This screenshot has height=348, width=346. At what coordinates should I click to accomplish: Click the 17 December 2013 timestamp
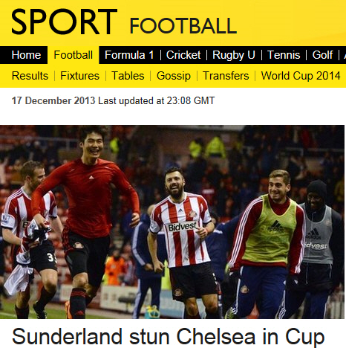pos(53,101)
